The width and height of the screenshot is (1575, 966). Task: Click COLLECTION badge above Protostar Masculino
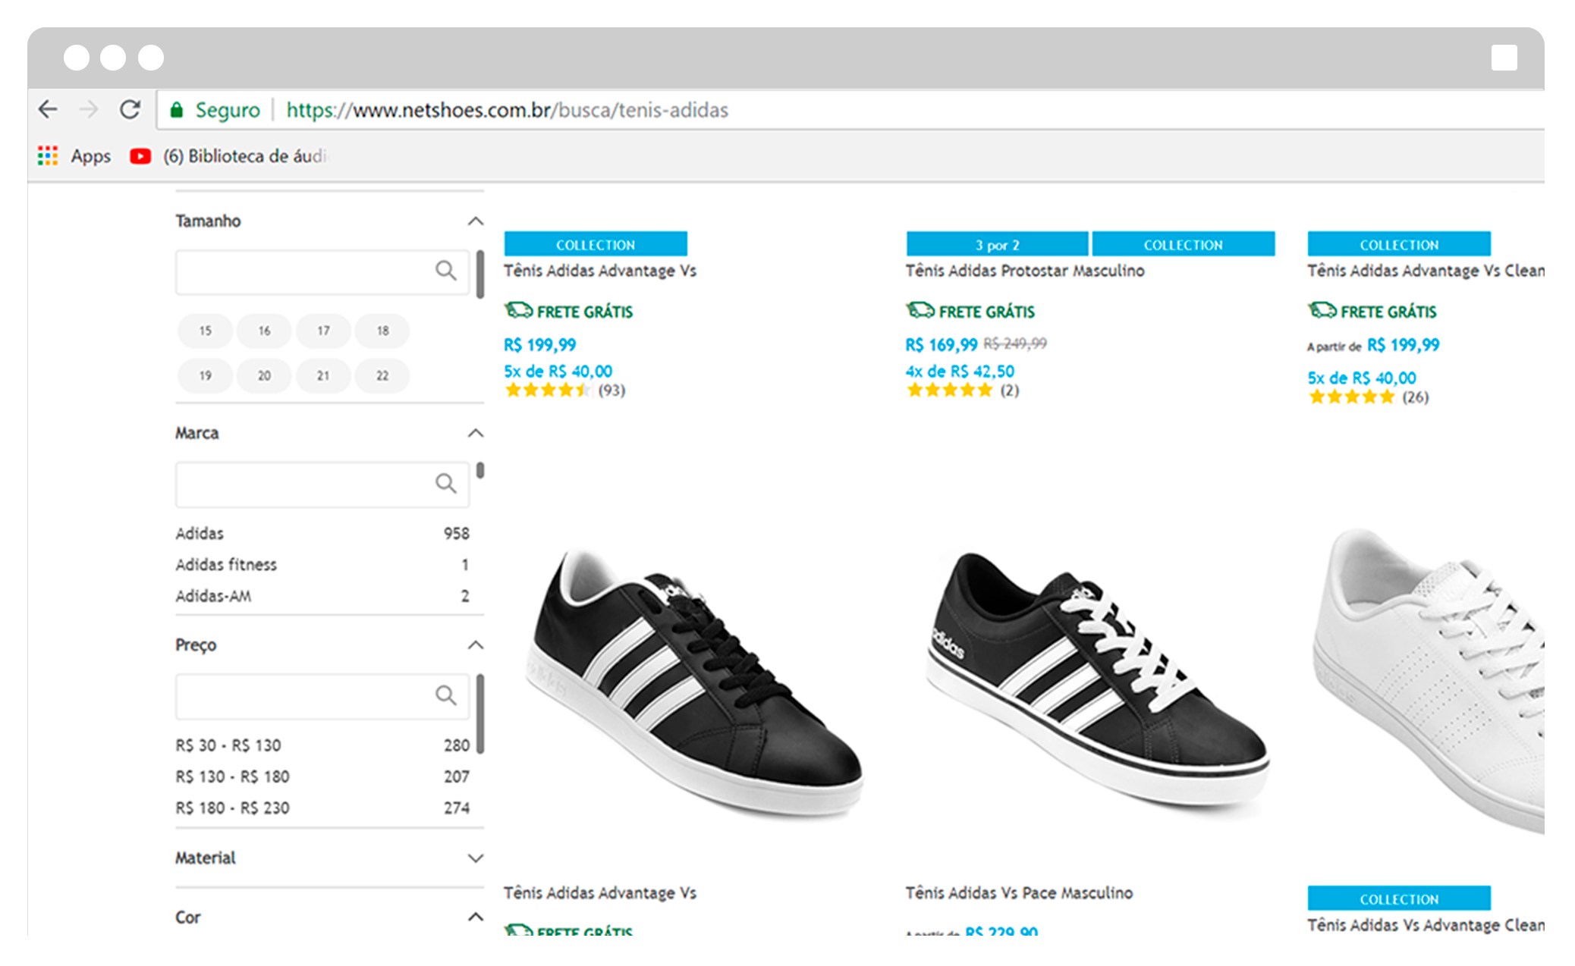point(1183,244)
